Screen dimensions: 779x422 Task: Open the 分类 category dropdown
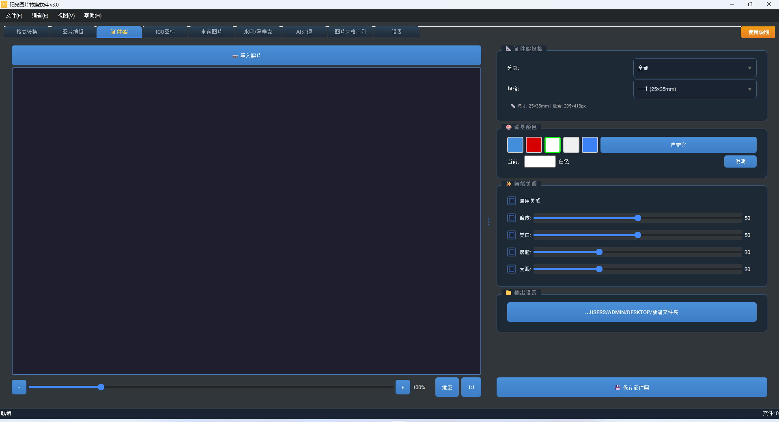pos(695,68)
